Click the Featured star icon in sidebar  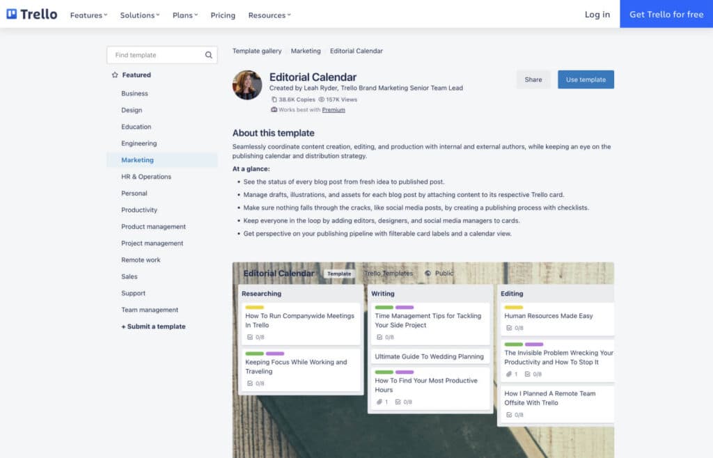point(115,75)
